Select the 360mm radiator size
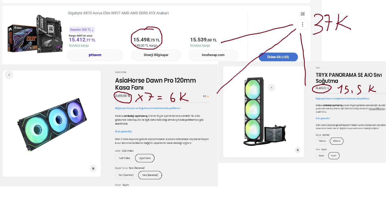Screen dimensions: 386x197 pyautogui.click(x=337, y=141)
